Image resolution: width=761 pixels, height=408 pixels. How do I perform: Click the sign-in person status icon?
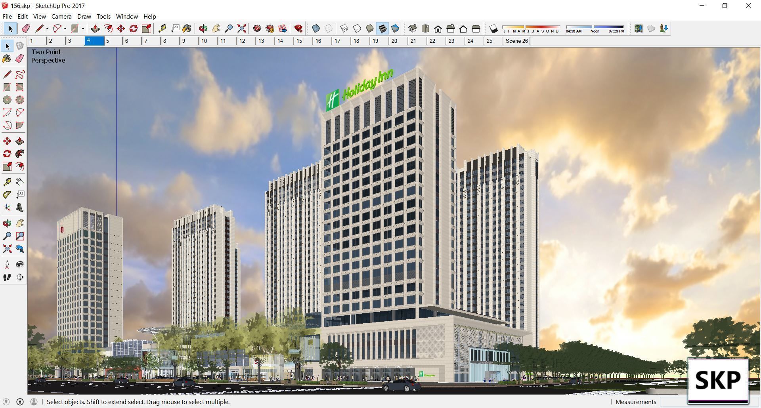pyautogui.click(x=34, y=402)
